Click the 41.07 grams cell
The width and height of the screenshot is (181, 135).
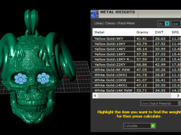pos(144,80)
